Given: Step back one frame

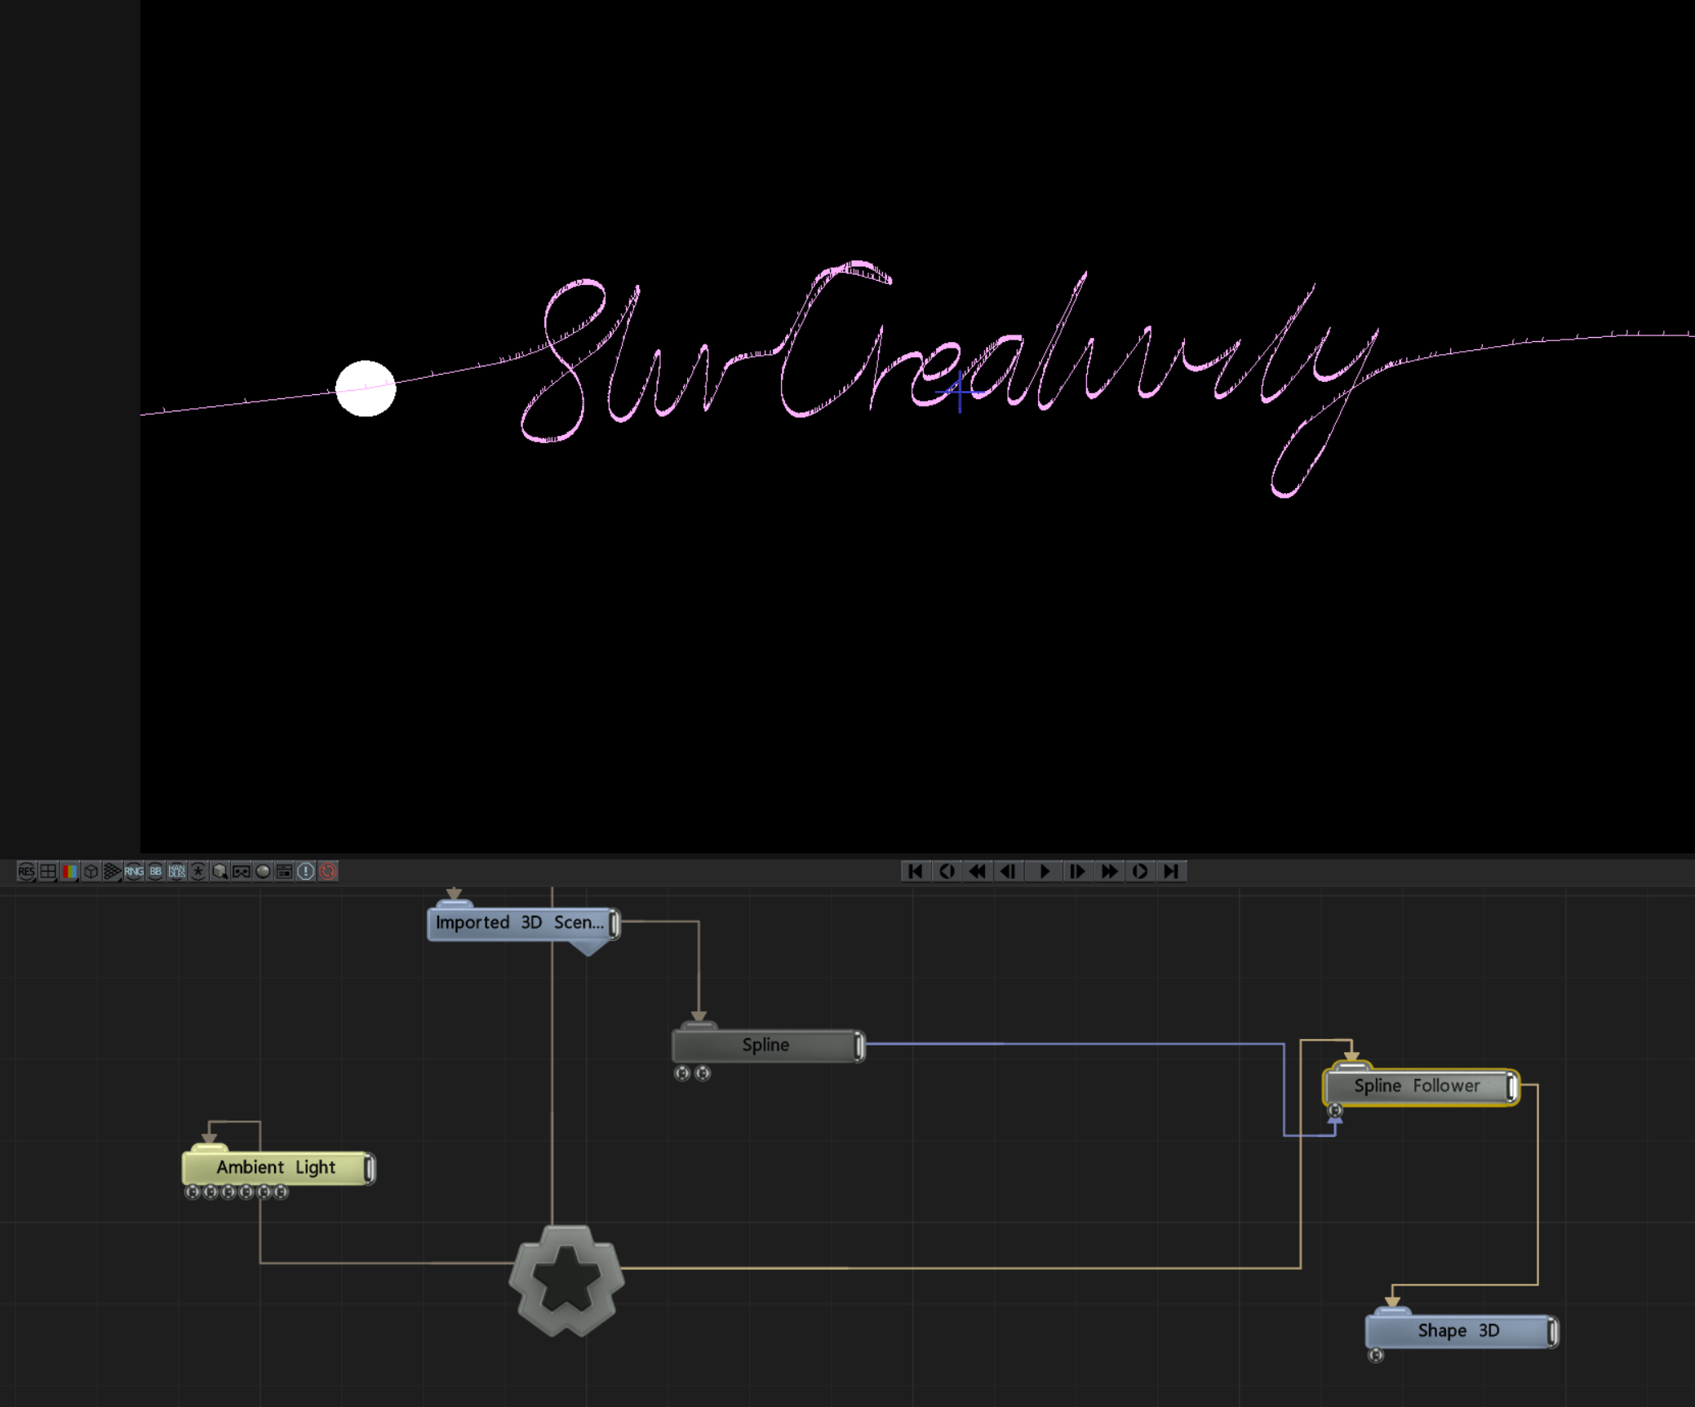Looking at the screenshot, I should (1009, 871).
